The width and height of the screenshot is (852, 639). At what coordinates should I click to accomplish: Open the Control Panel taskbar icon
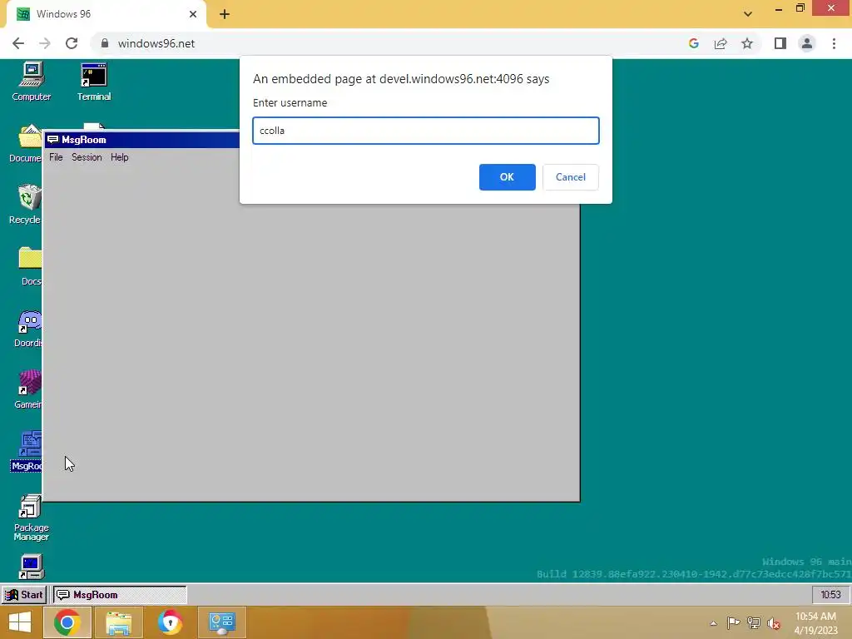tap(221, 622)
